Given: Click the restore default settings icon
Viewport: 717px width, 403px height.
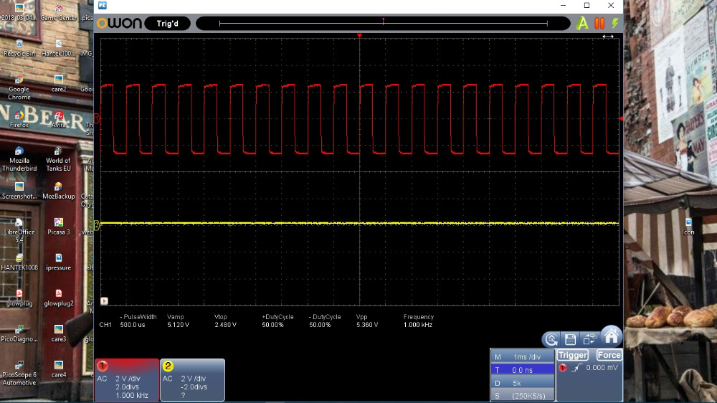Looking at the screenshot, I should [x=551, y=339].
